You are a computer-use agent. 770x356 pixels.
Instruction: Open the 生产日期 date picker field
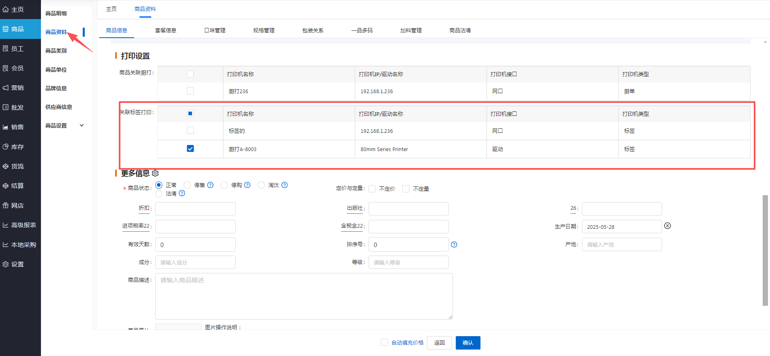[x=621, y=227]
